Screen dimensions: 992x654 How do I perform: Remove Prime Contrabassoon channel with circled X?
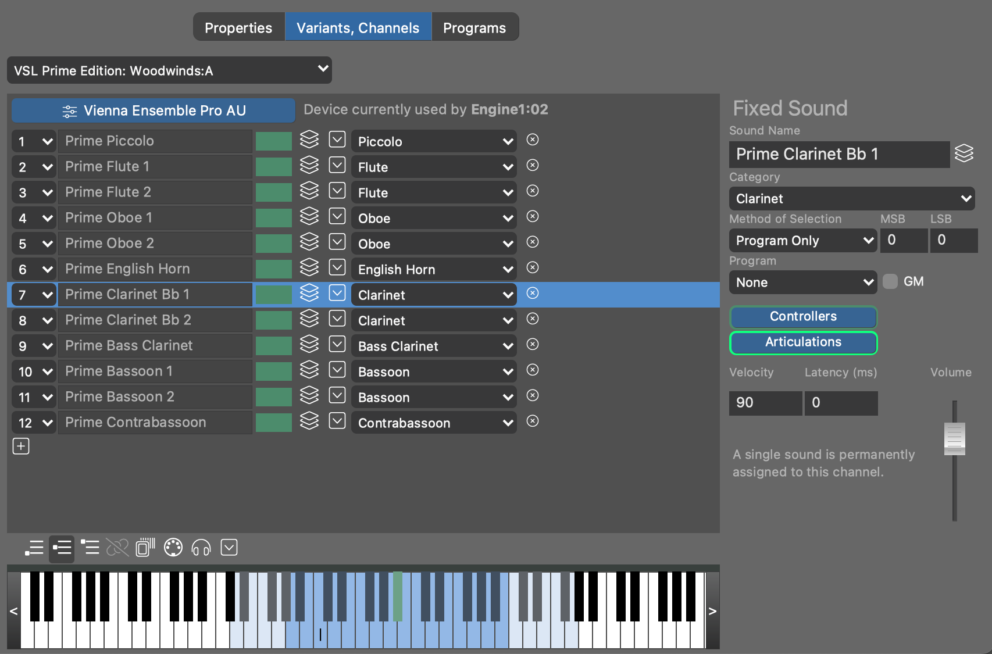point(533,421)
